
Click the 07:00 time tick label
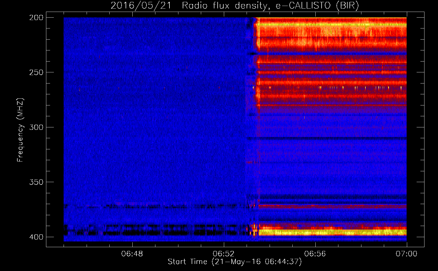407,254
